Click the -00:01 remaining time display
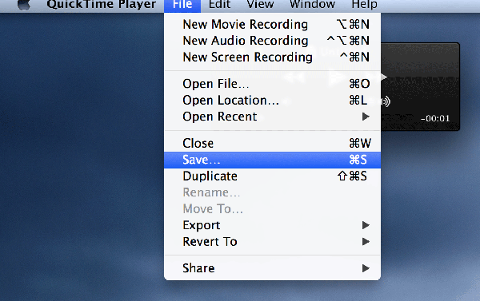The width and height of the screenshot is (480, 301). 435,118
